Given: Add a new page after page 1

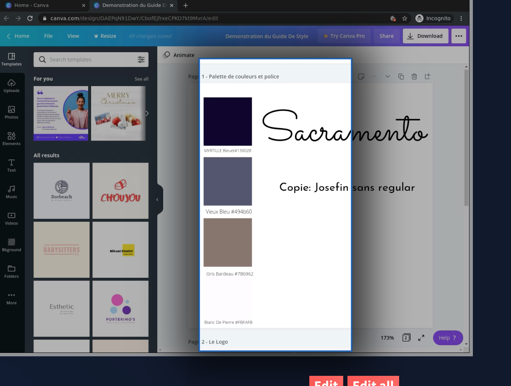Looking at the screenshot, I should coord(428,76).
